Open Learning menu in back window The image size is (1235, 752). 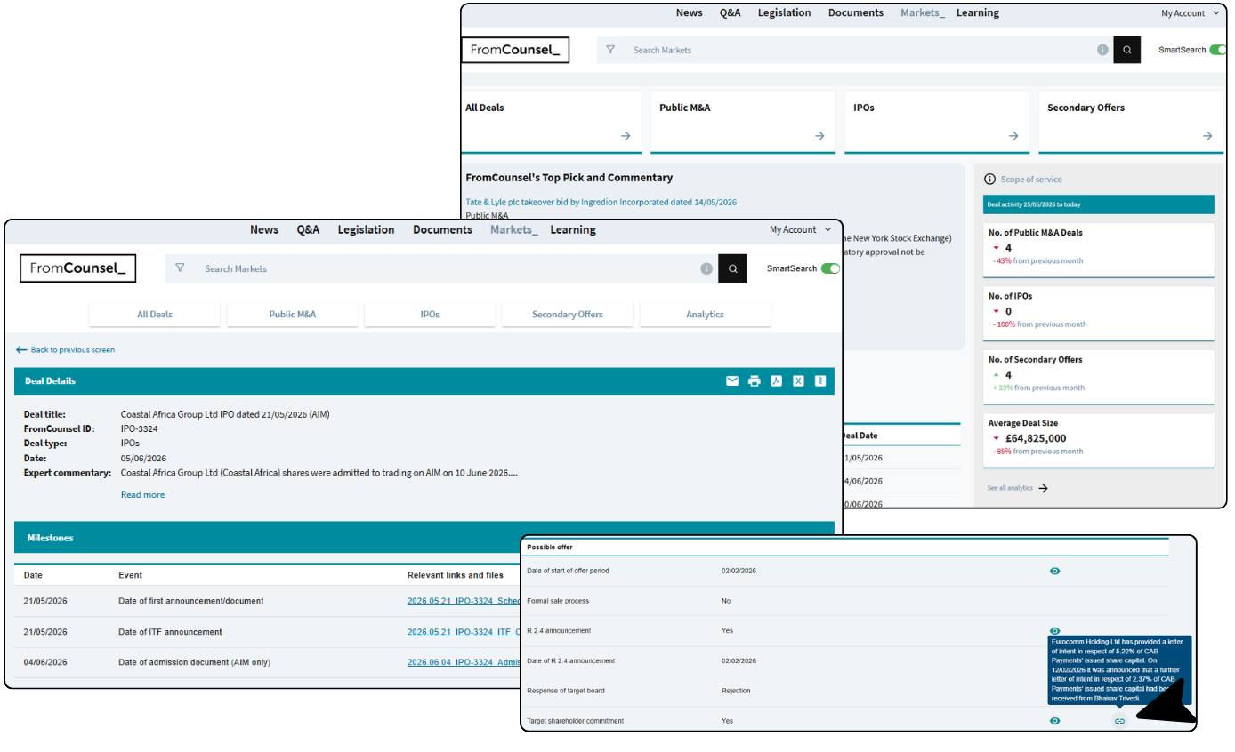[x=978, y=12]
